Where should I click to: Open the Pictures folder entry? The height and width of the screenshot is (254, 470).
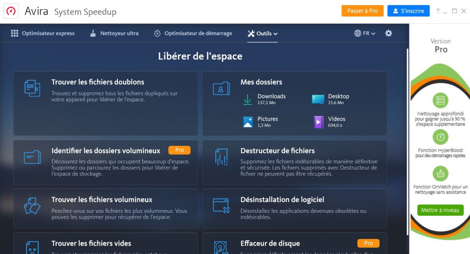pyautogui.click(x=261, y=122)
